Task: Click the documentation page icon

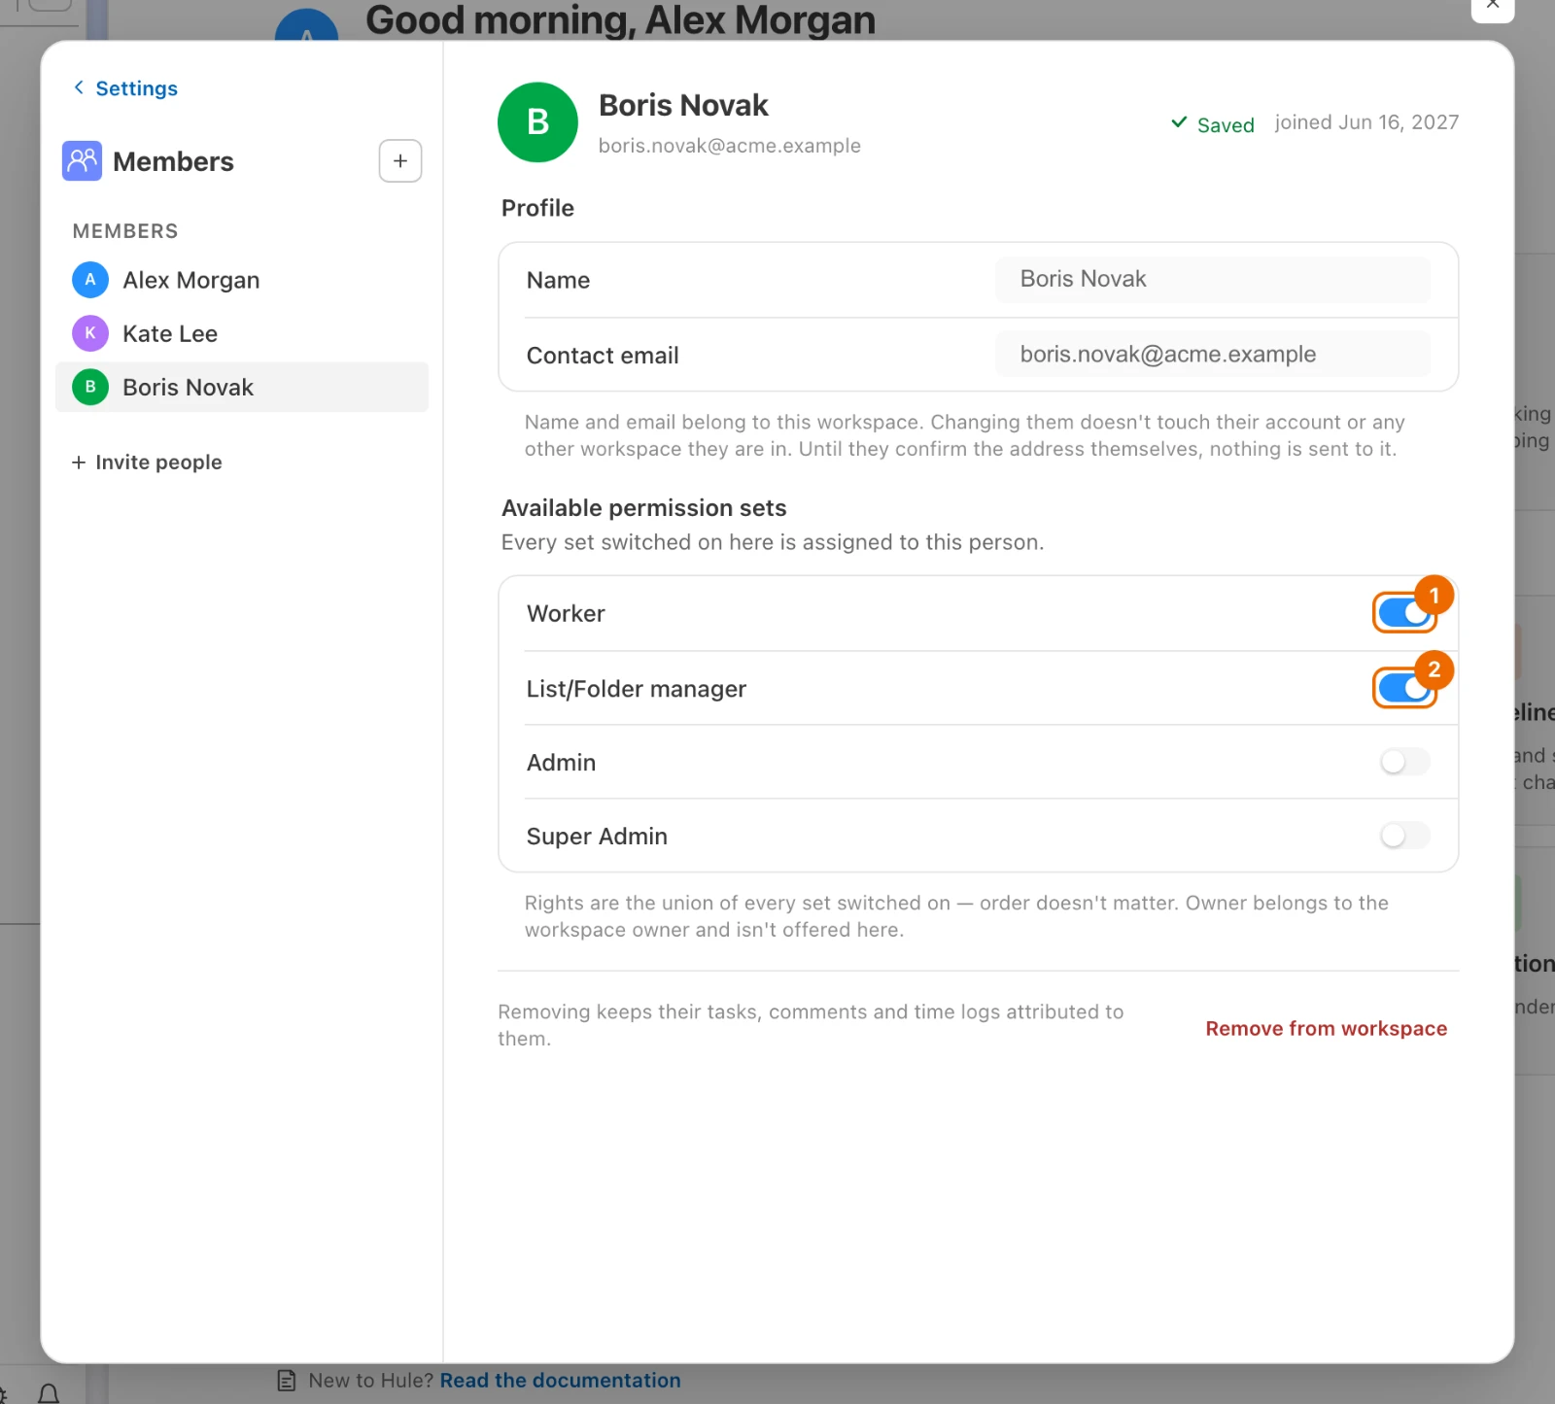Action: click(287, 1380)
